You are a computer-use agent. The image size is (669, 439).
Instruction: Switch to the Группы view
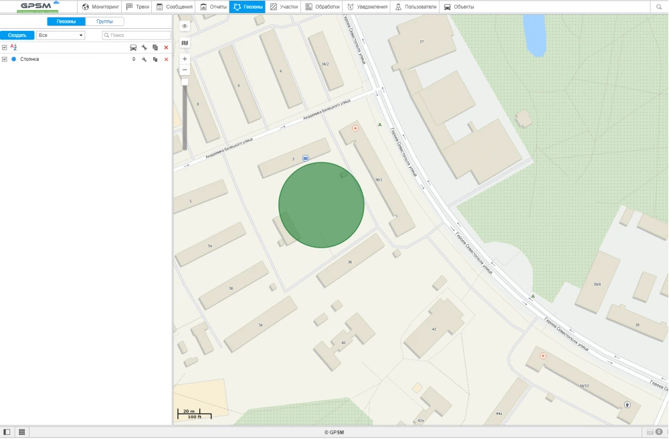104,21
